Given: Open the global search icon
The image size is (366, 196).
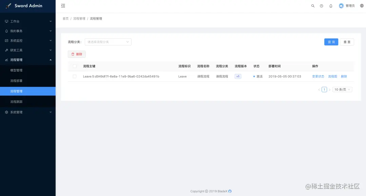Looking at the screenshot, I should 312,5.
